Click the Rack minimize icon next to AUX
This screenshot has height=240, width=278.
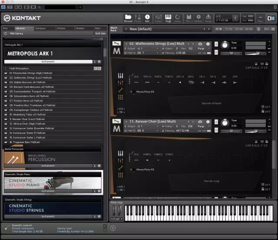pos(273,29)
